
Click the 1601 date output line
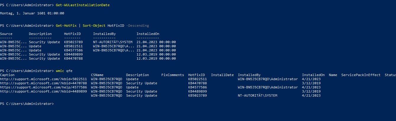point(32,13)
